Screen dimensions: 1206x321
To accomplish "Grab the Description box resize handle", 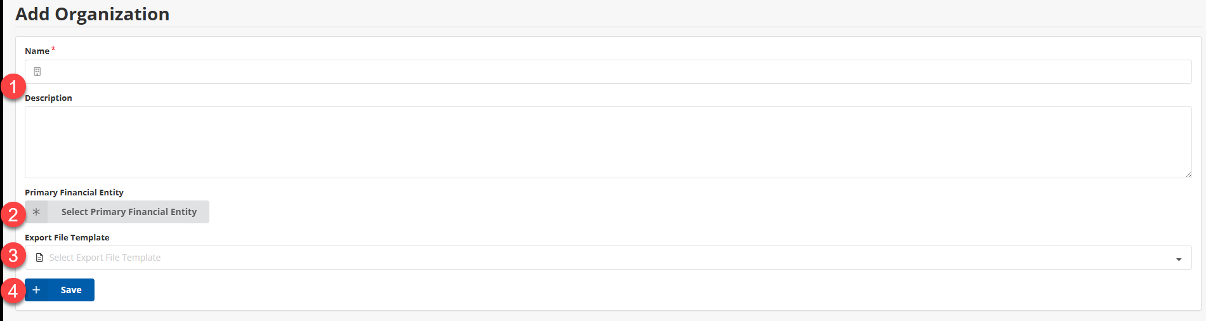I will tap(1188, 174).
